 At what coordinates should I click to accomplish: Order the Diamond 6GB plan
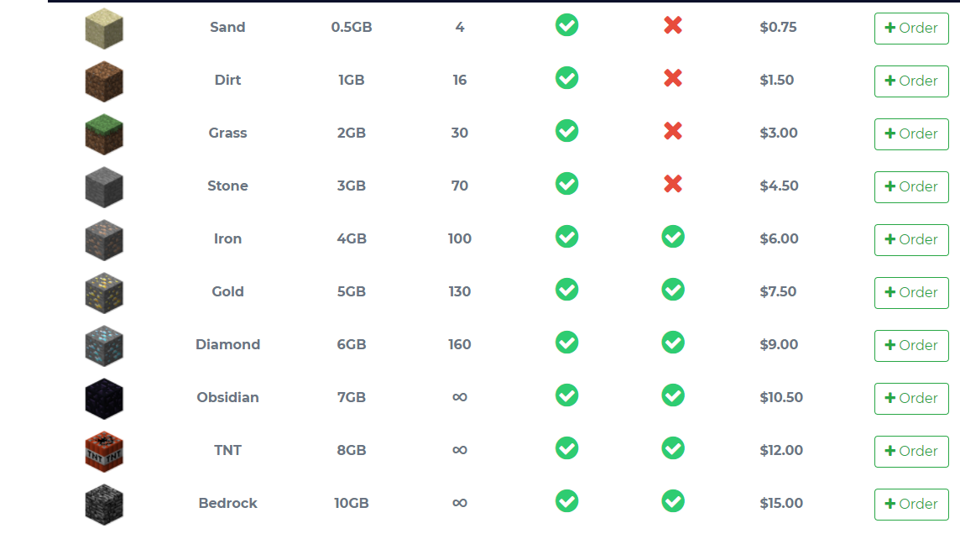tap(911, 345)
